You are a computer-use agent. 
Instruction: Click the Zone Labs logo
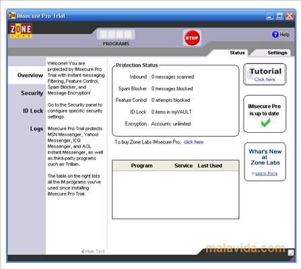pos(21,30)
